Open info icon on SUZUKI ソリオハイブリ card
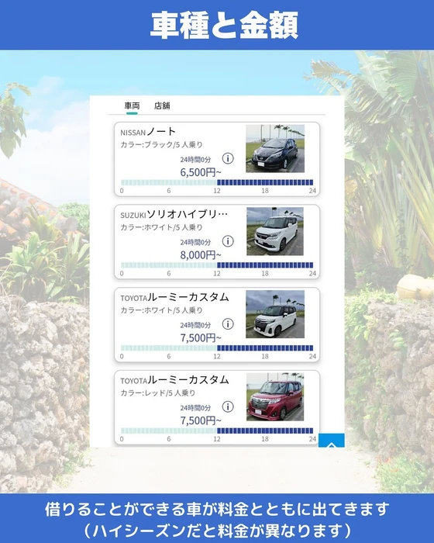Screen dimensions: 434x543 click(x=228, y=241)
